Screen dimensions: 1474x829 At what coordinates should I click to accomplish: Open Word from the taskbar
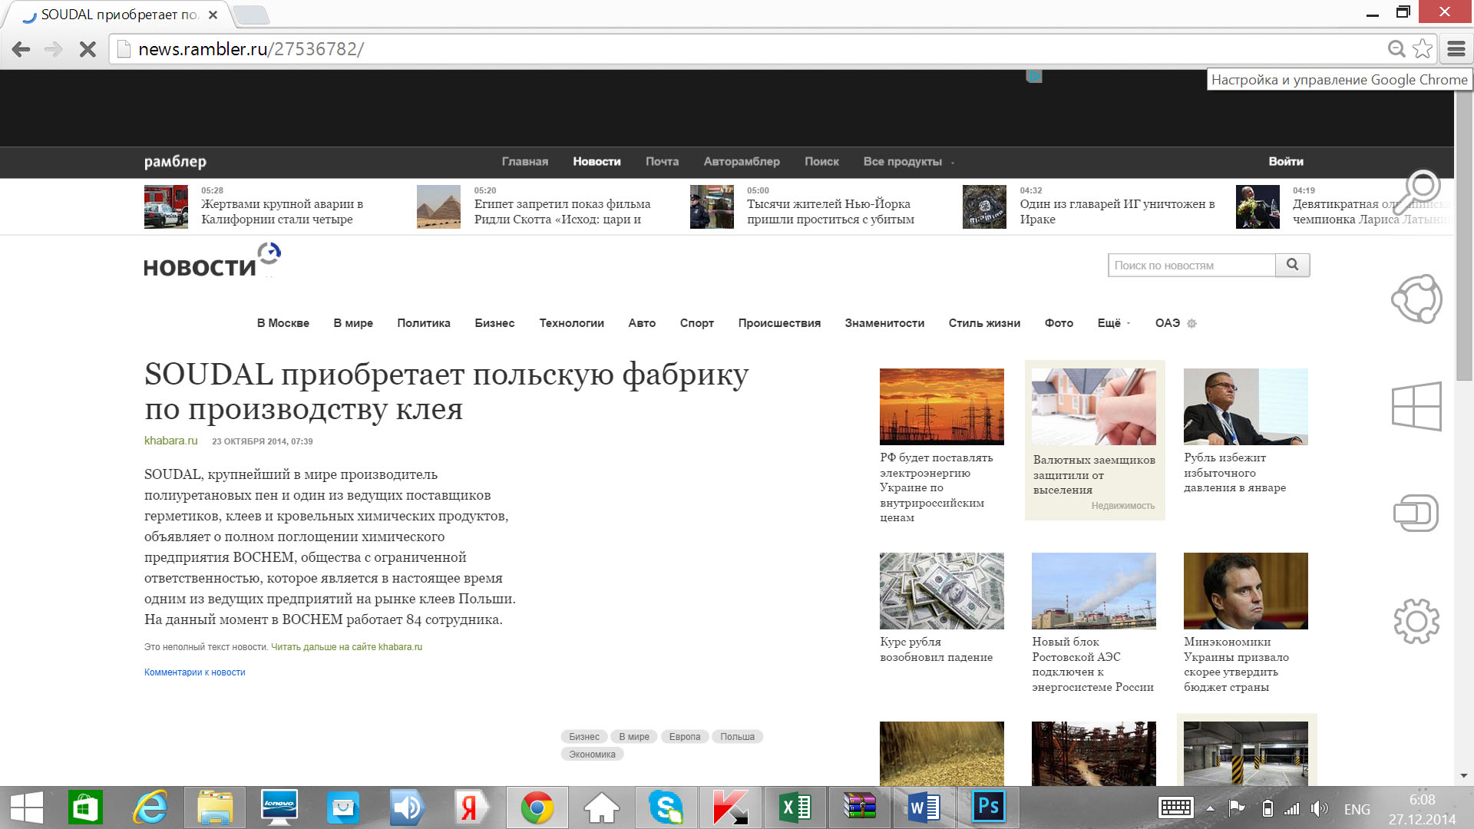924,808
